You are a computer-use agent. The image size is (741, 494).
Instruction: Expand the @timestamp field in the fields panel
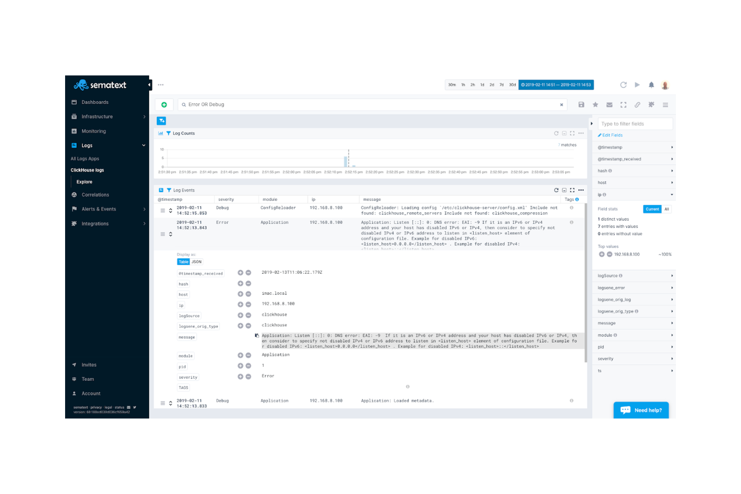coord(672,147)
